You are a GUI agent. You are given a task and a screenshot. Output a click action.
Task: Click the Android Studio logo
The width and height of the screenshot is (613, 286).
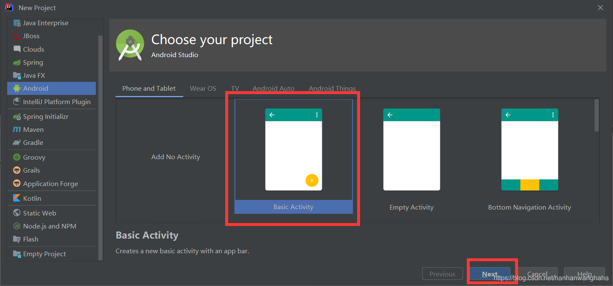pos(130,44)
